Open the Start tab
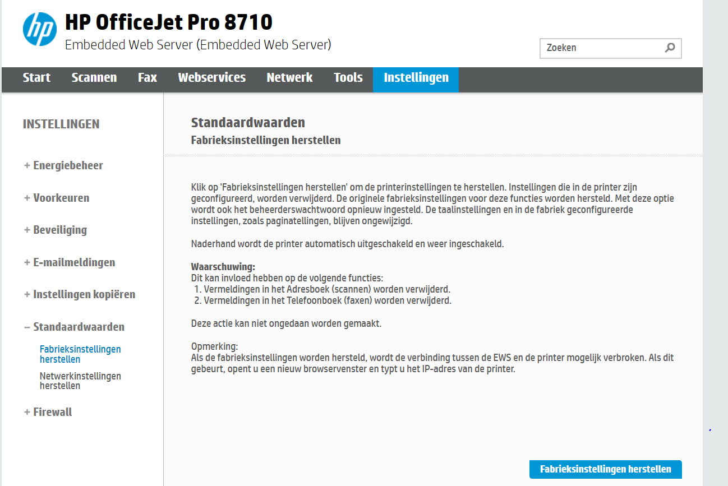This screenshot has width=728, height=486. (x=36, y=78)
